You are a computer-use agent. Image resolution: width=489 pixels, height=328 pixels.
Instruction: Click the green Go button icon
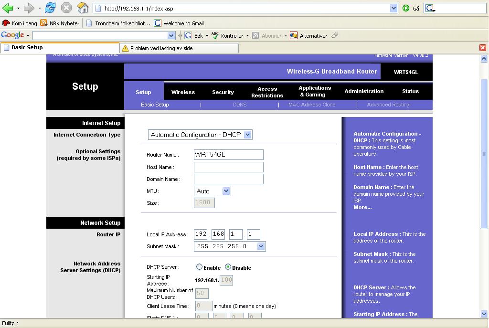pos(406,8)
